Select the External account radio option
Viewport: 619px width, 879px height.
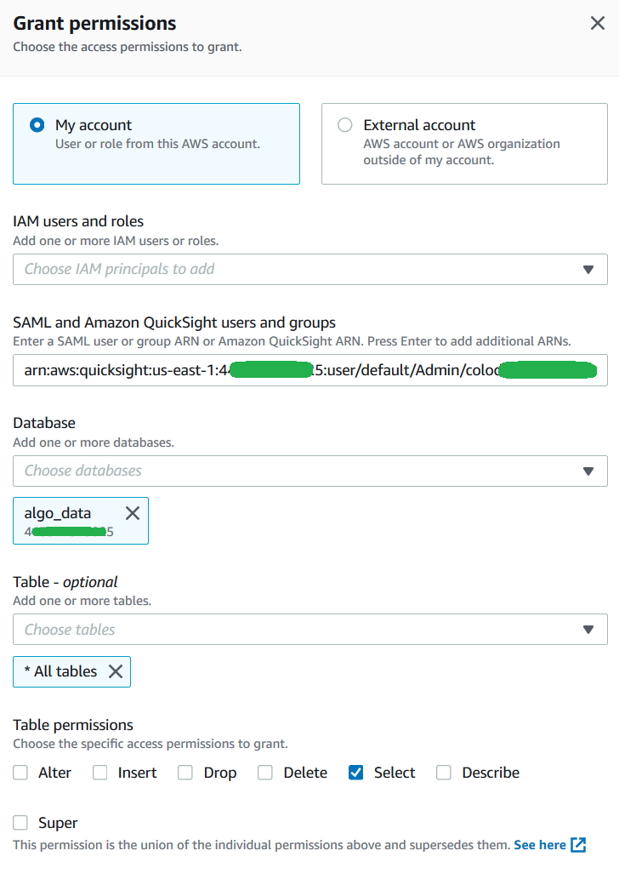(x=345, y=125)
